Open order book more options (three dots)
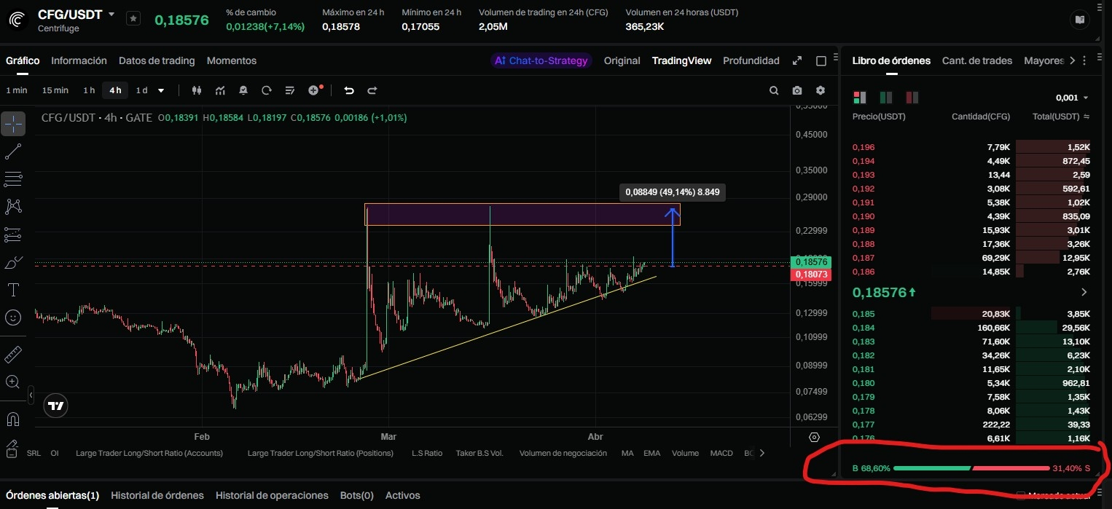Viewport: 1112px width, 509px height. pyautogui.click(x=1084, y=60)
